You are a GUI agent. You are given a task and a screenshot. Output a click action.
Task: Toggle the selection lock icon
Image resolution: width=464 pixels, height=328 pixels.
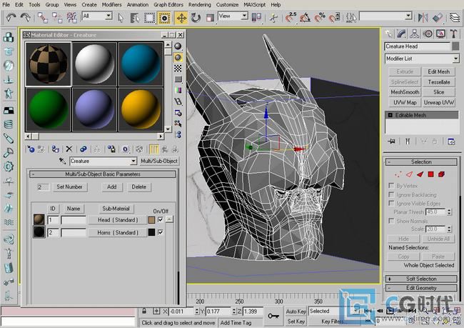pos(144,311)
